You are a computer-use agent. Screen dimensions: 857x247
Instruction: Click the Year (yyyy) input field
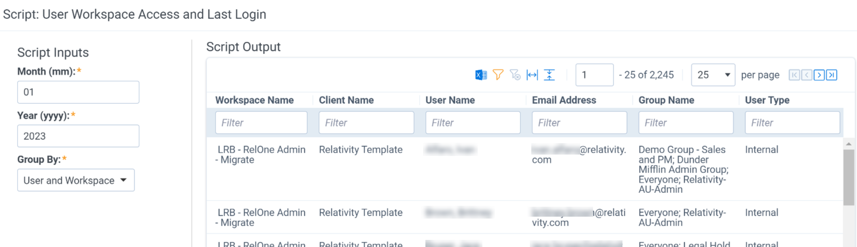(78, 136)
